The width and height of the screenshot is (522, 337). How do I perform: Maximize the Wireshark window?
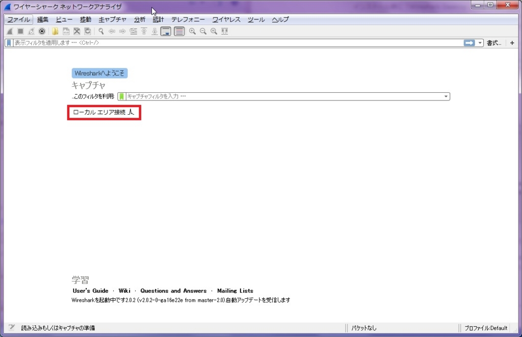coord(490,5)
